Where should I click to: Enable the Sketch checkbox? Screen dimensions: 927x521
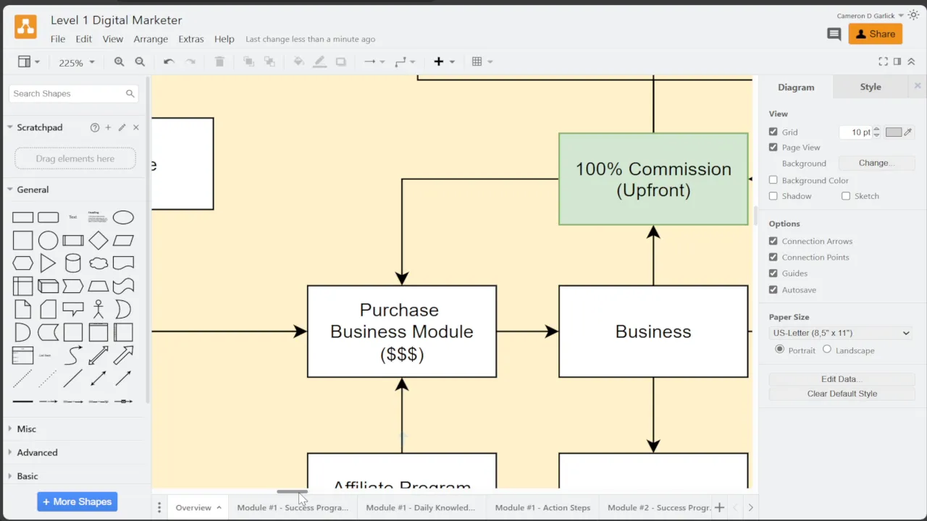pos(846,196)
